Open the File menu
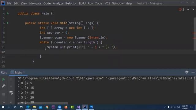 click(x=9, y=3)
